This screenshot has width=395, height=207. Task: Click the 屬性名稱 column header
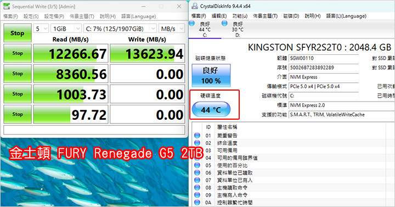click(x=227, y=127)
